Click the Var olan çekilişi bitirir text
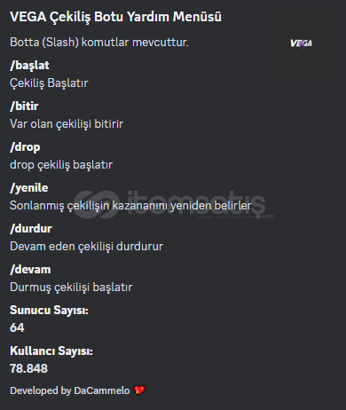 [67, 124]
